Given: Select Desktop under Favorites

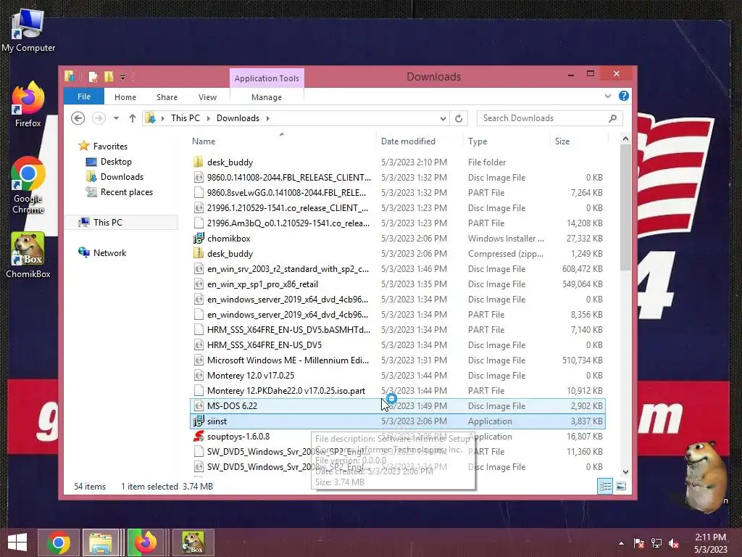Looking at the screenshot, I should pos(116,162).
